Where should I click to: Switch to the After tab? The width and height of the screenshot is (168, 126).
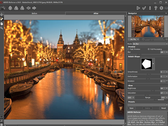click(95, 13)
